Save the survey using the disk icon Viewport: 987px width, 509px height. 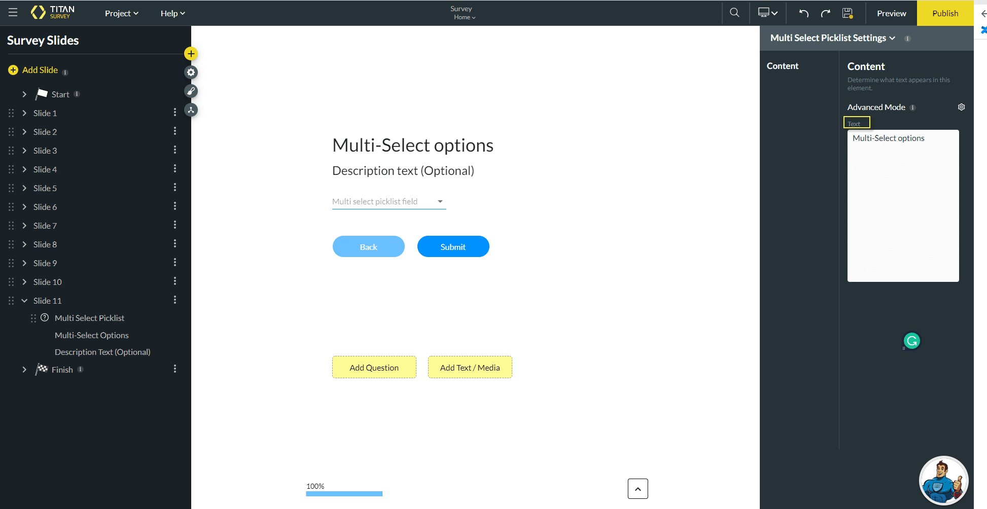(x=848, y=13)
